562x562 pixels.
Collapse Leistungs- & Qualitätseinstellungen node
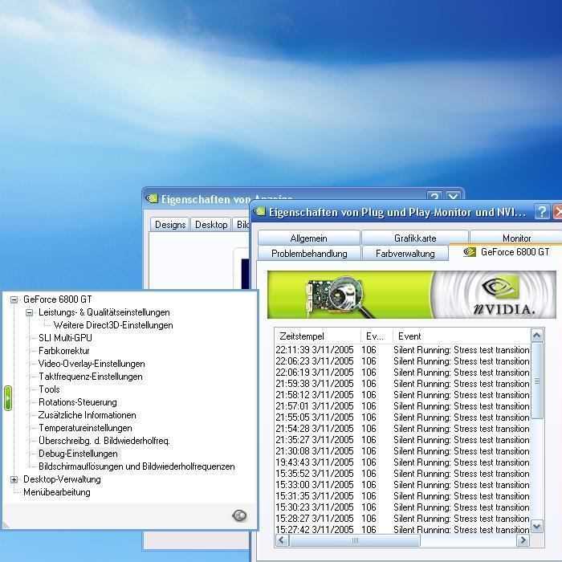point(30,312)
